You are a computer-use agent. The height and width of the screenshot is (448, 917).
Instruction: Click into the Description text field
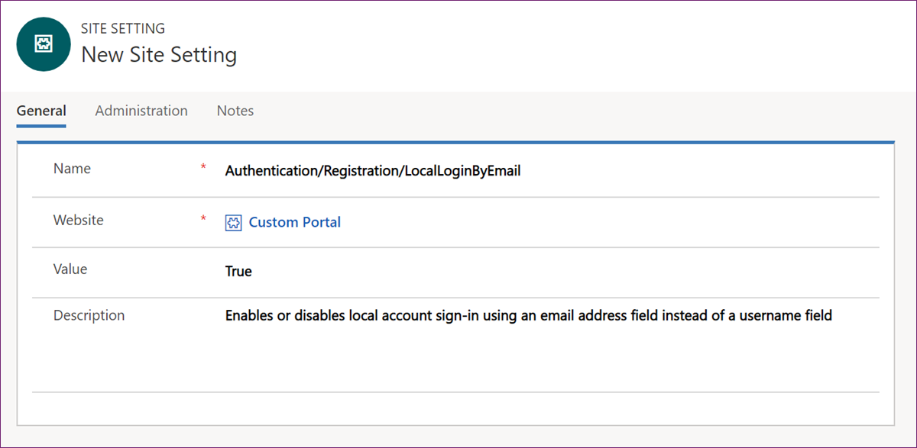(528, 315)
